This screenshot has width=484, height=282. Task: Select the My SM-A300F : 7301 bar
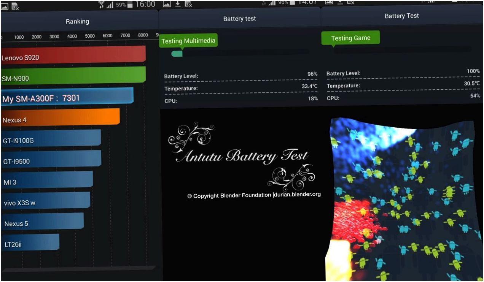point(67,97)
